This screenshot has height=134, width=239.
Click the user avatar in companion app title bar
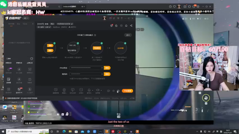pos(104,18)
